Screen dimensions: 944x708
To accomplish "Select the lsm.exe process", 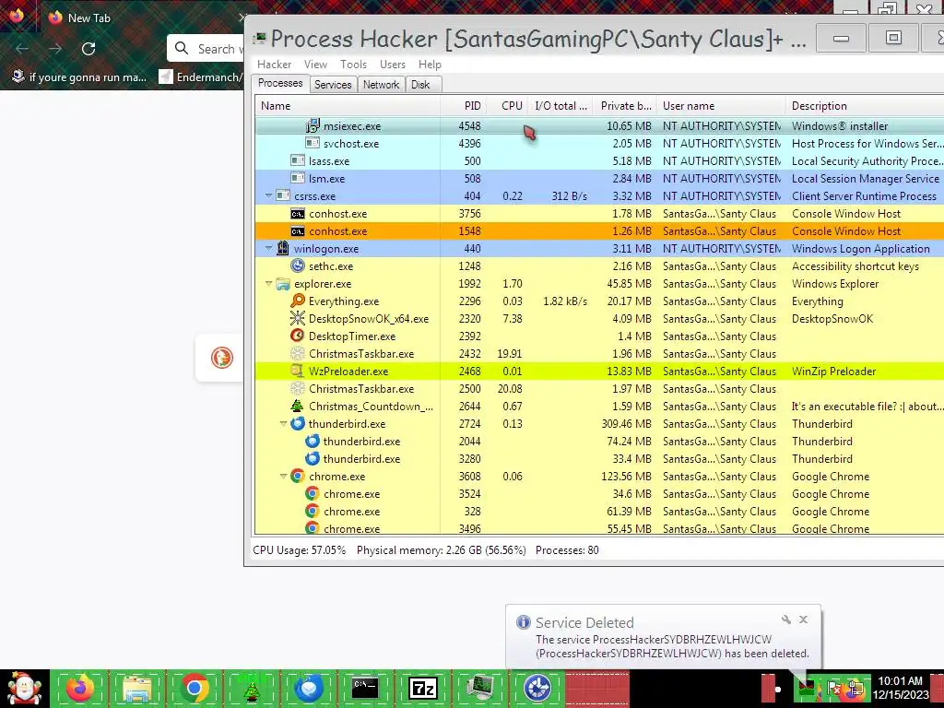I will click(x=599, y=178).
